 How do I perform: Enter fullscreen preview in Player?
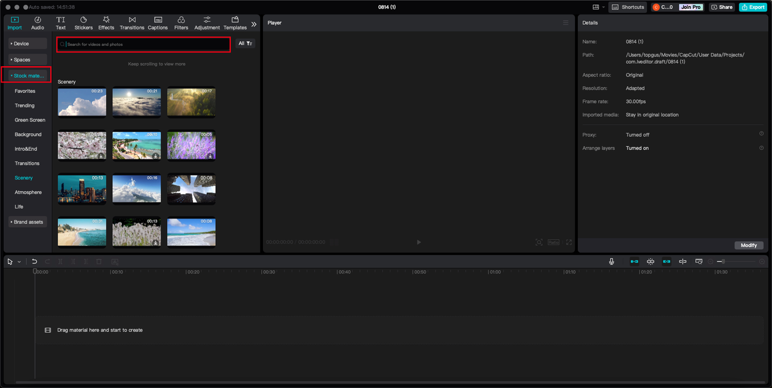pyautogui.click(x=569, y=242)
